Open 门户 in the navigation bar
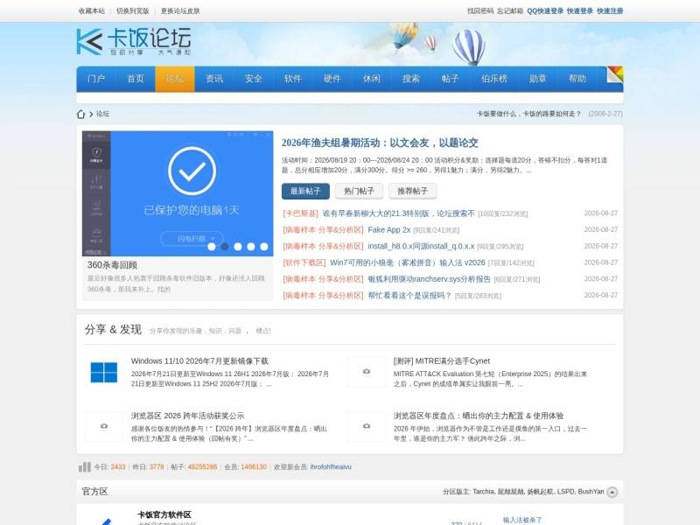The image size is (700, 525). [96, 79]
